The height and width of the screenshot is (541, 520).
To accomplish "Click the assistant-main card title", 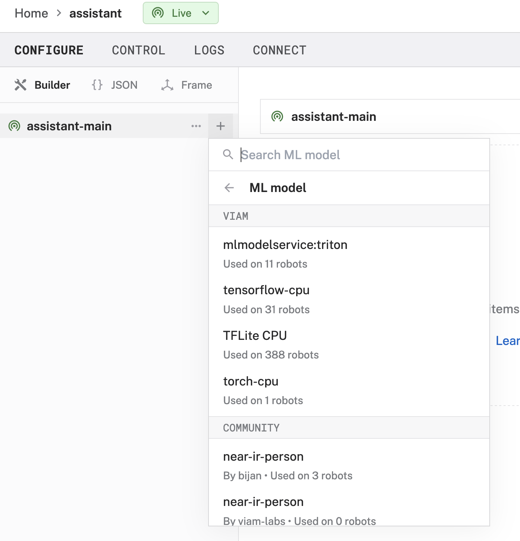I will (x=334, y=117).
